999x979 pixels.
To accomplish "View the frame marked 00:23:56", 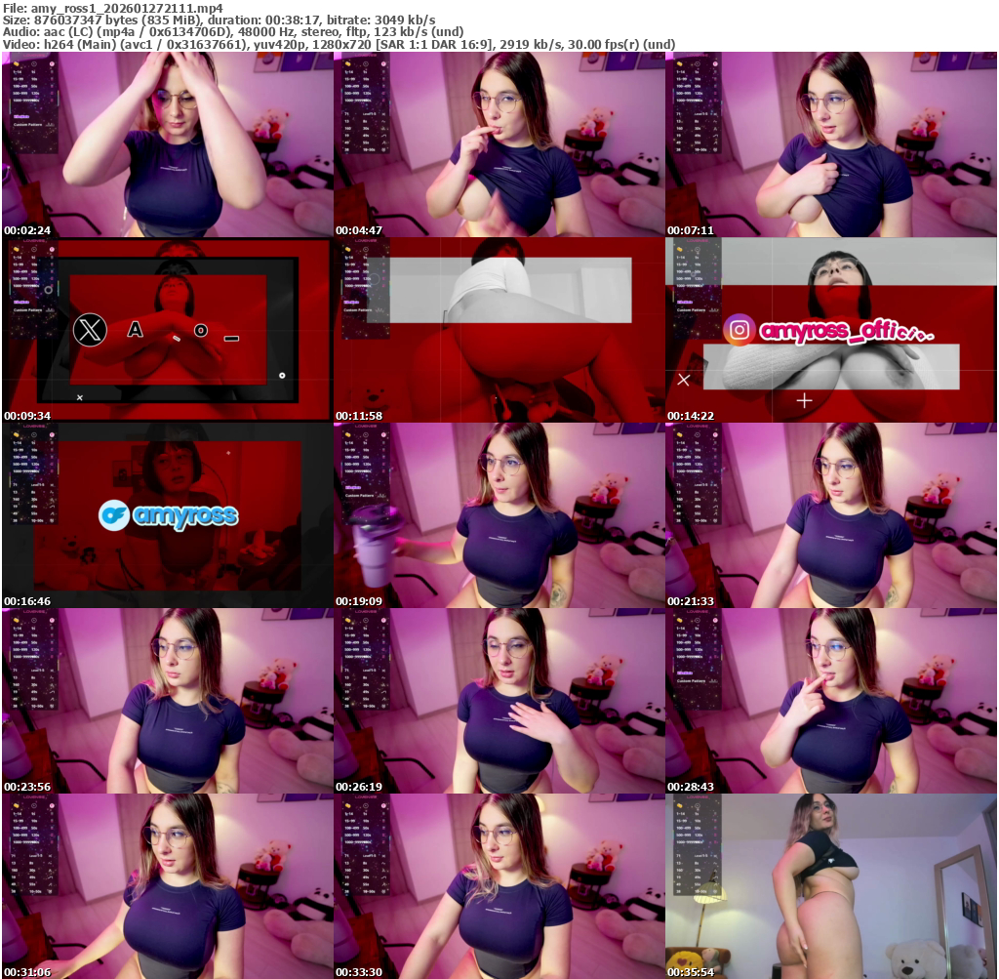I will tap(167, 701).
